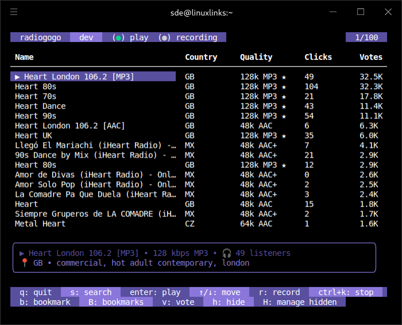
Task: Select the Metal Heart station row
Action: (40, 224)
